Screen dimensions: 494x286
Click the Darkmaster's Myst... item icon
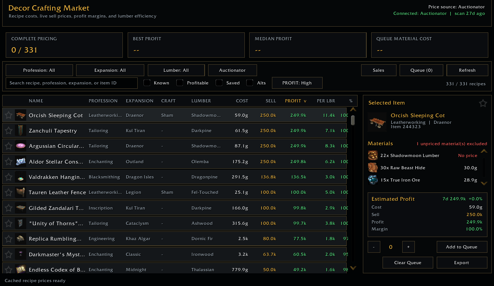tap(21, 254)
